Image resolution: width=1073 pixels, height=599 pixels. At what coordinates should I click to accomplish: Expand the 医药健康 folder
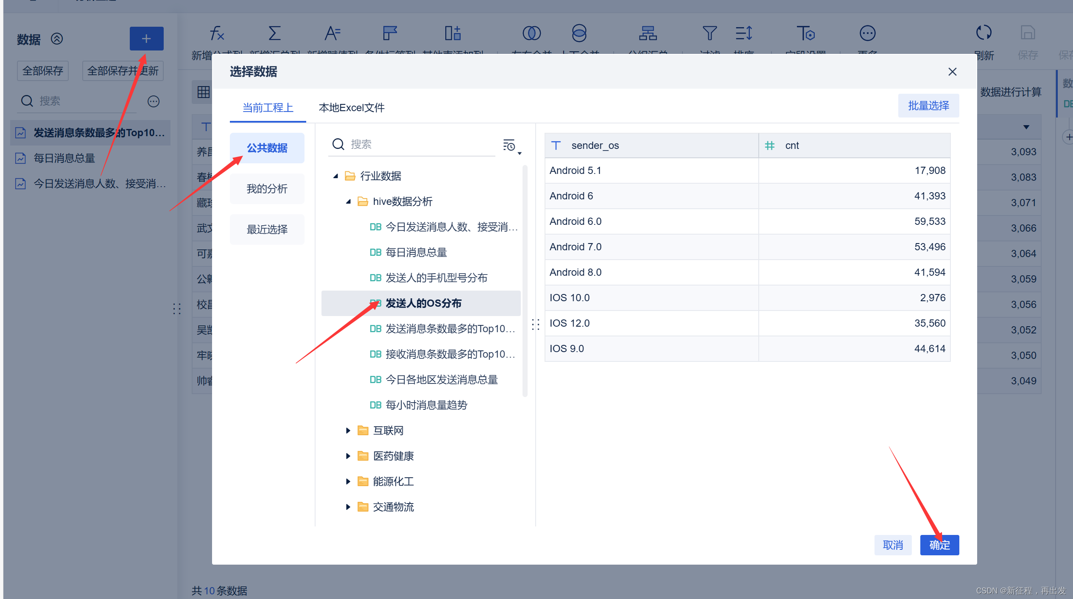[348, 456]
